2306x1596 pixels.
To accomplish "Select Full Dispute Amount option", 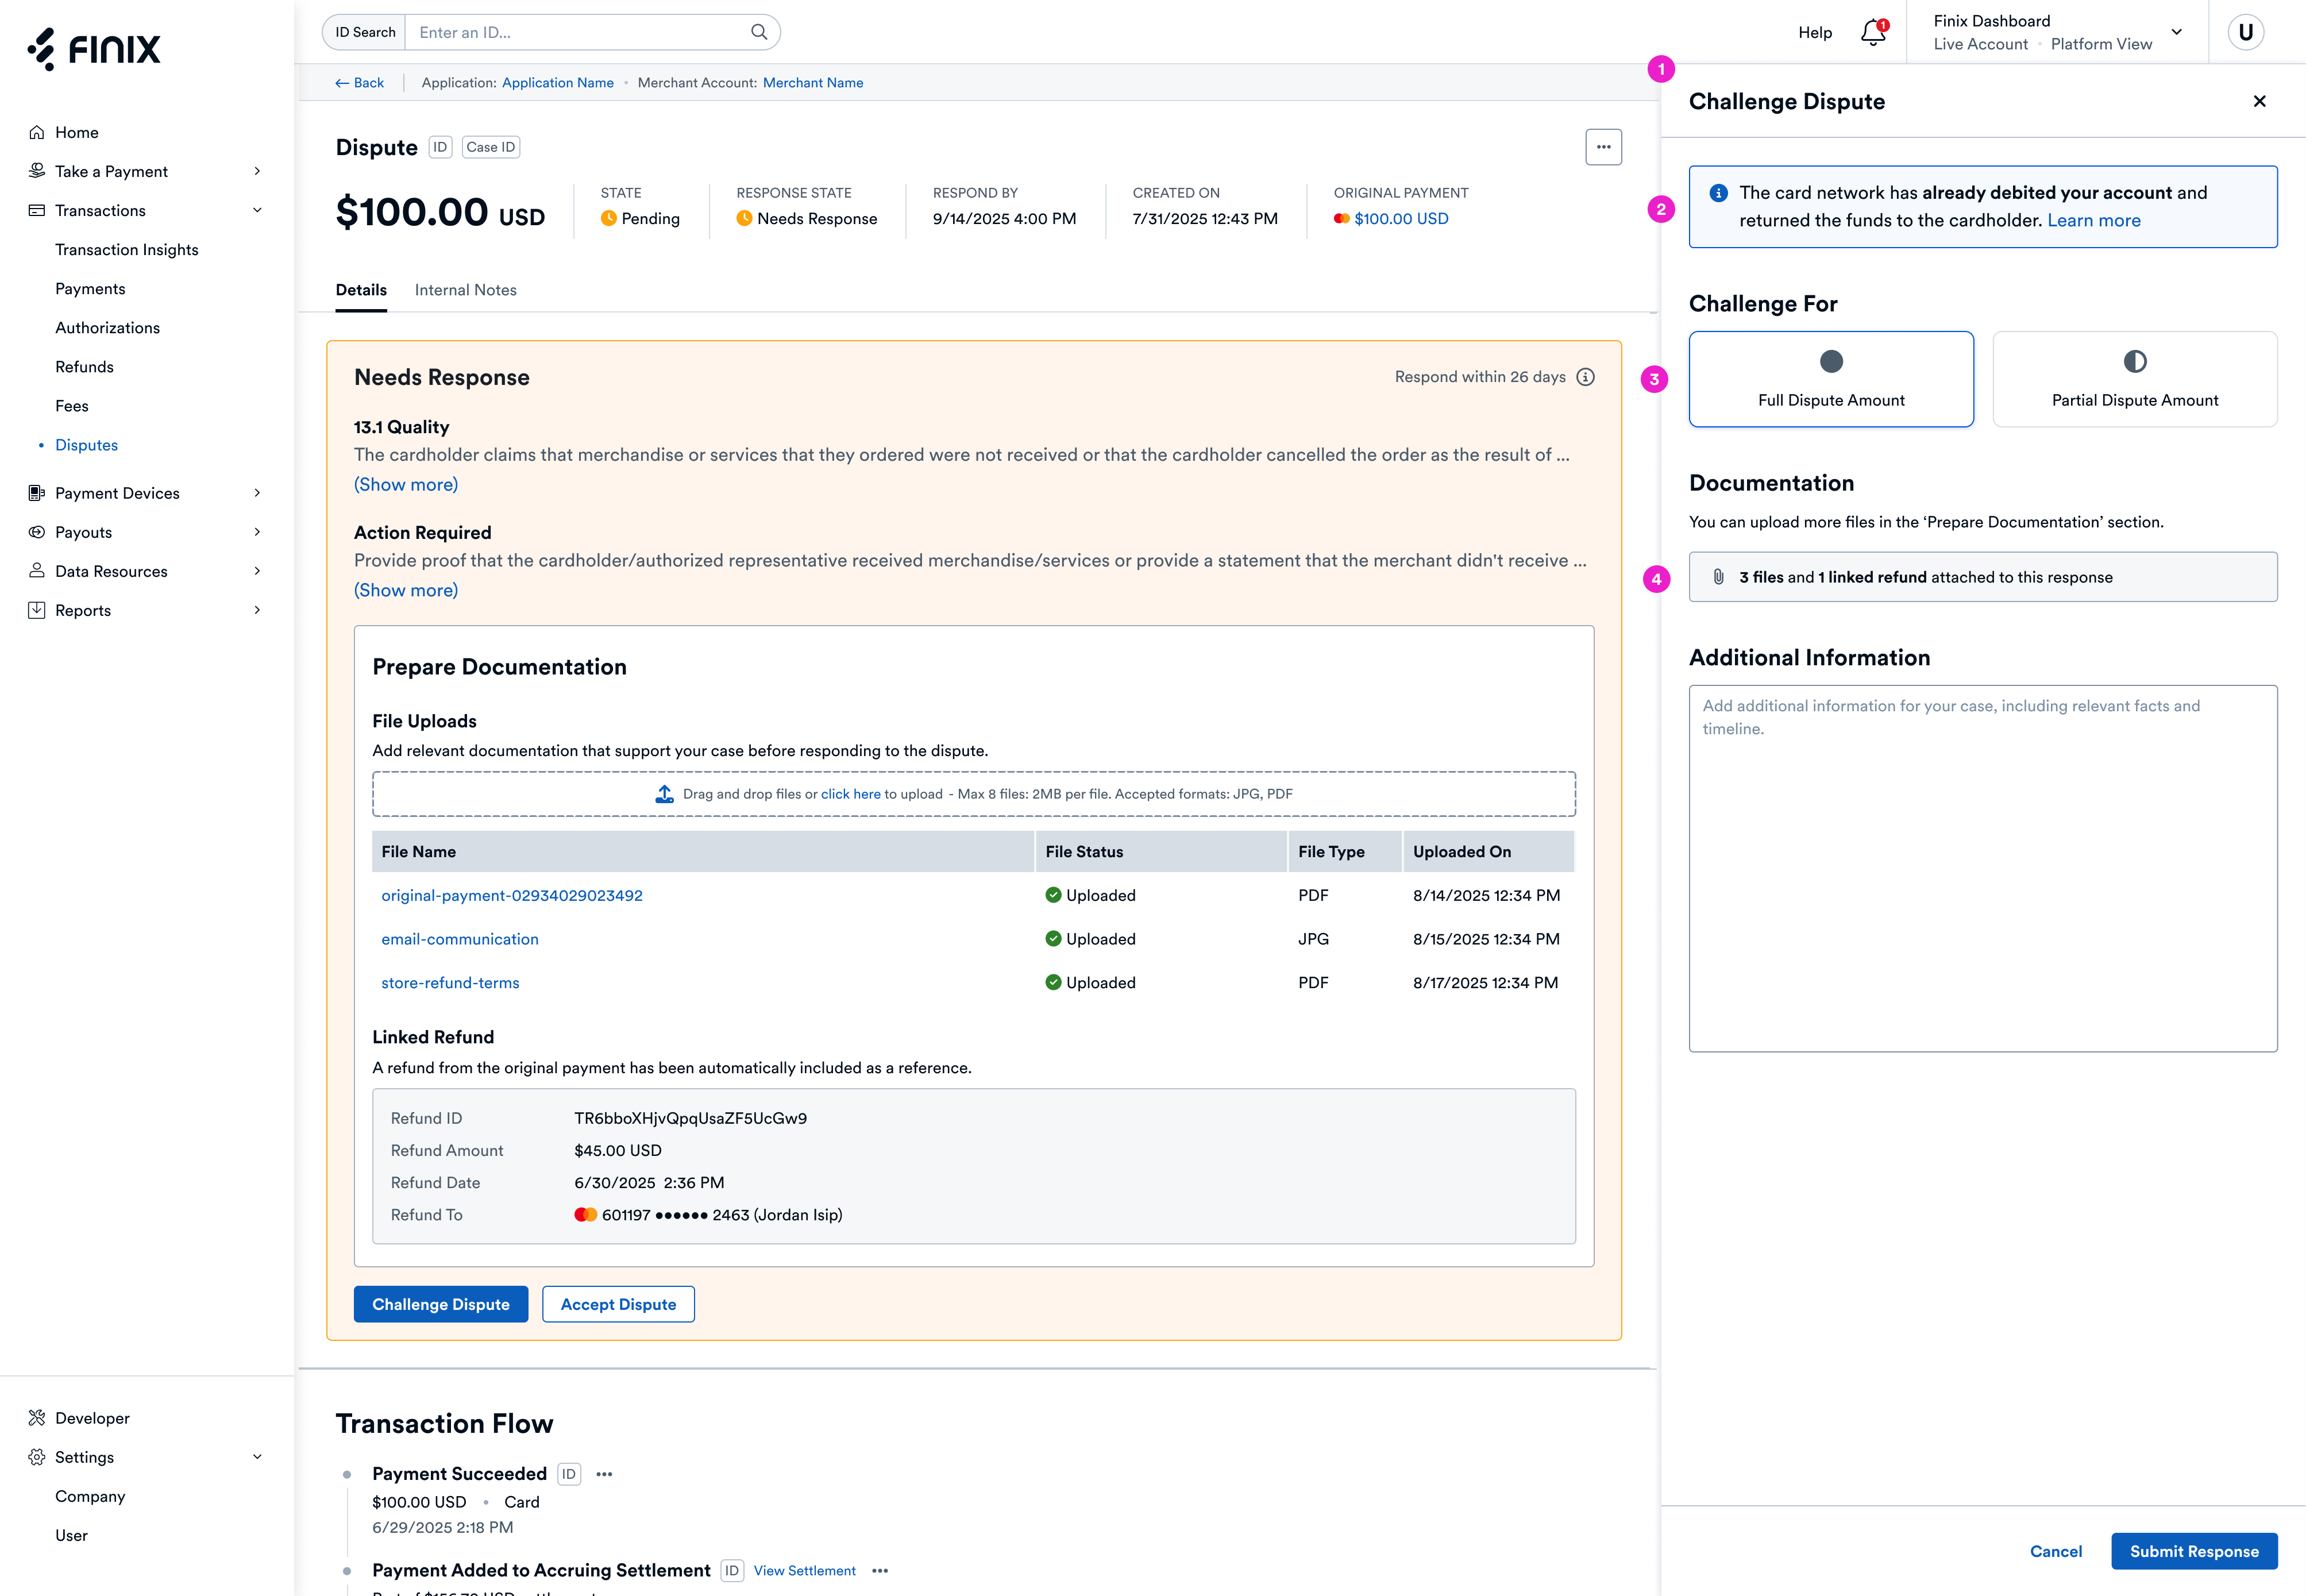I will point(1830,379).
